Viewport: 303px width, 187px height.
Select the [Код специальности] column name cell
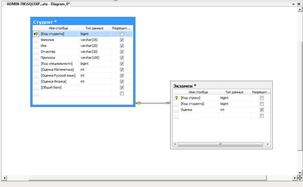click(x=59, y=64)
